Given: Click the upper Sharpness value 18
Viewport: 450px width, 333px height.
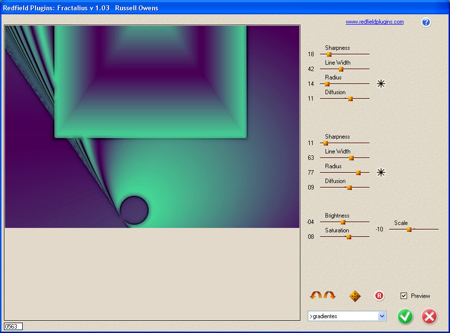Looking at the screenshot, I should pyautogui.click(x=311, y=54).
